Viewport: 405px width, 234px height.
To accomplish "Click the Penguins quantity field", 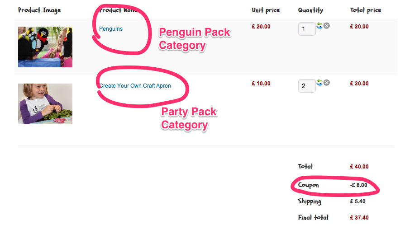I will tap(306, 29).
